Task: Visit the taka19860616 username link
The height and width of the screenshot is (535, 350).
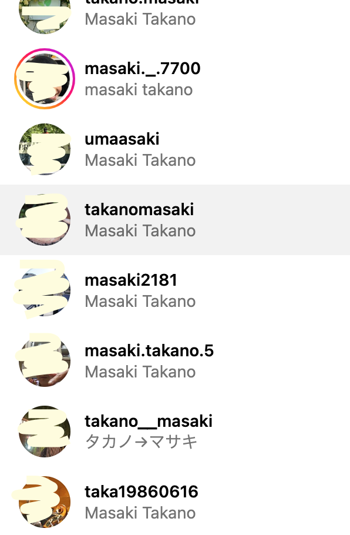Action: pos(142,491)
